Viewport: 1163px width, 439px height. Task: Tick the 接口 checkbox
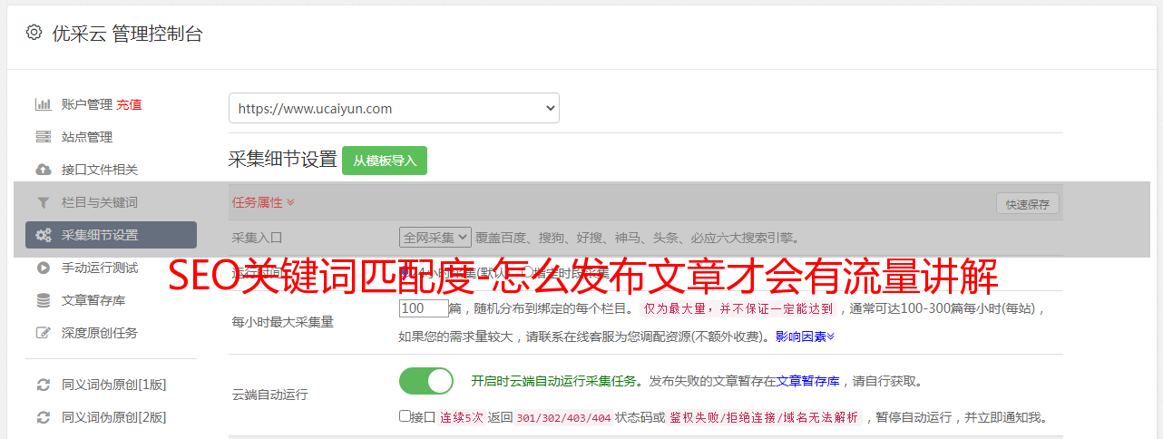click(x=405, y=416)
